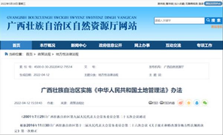This screenshot has width=223, height=135.
Task: Share the article to Weibo
Action: [181, 103]
